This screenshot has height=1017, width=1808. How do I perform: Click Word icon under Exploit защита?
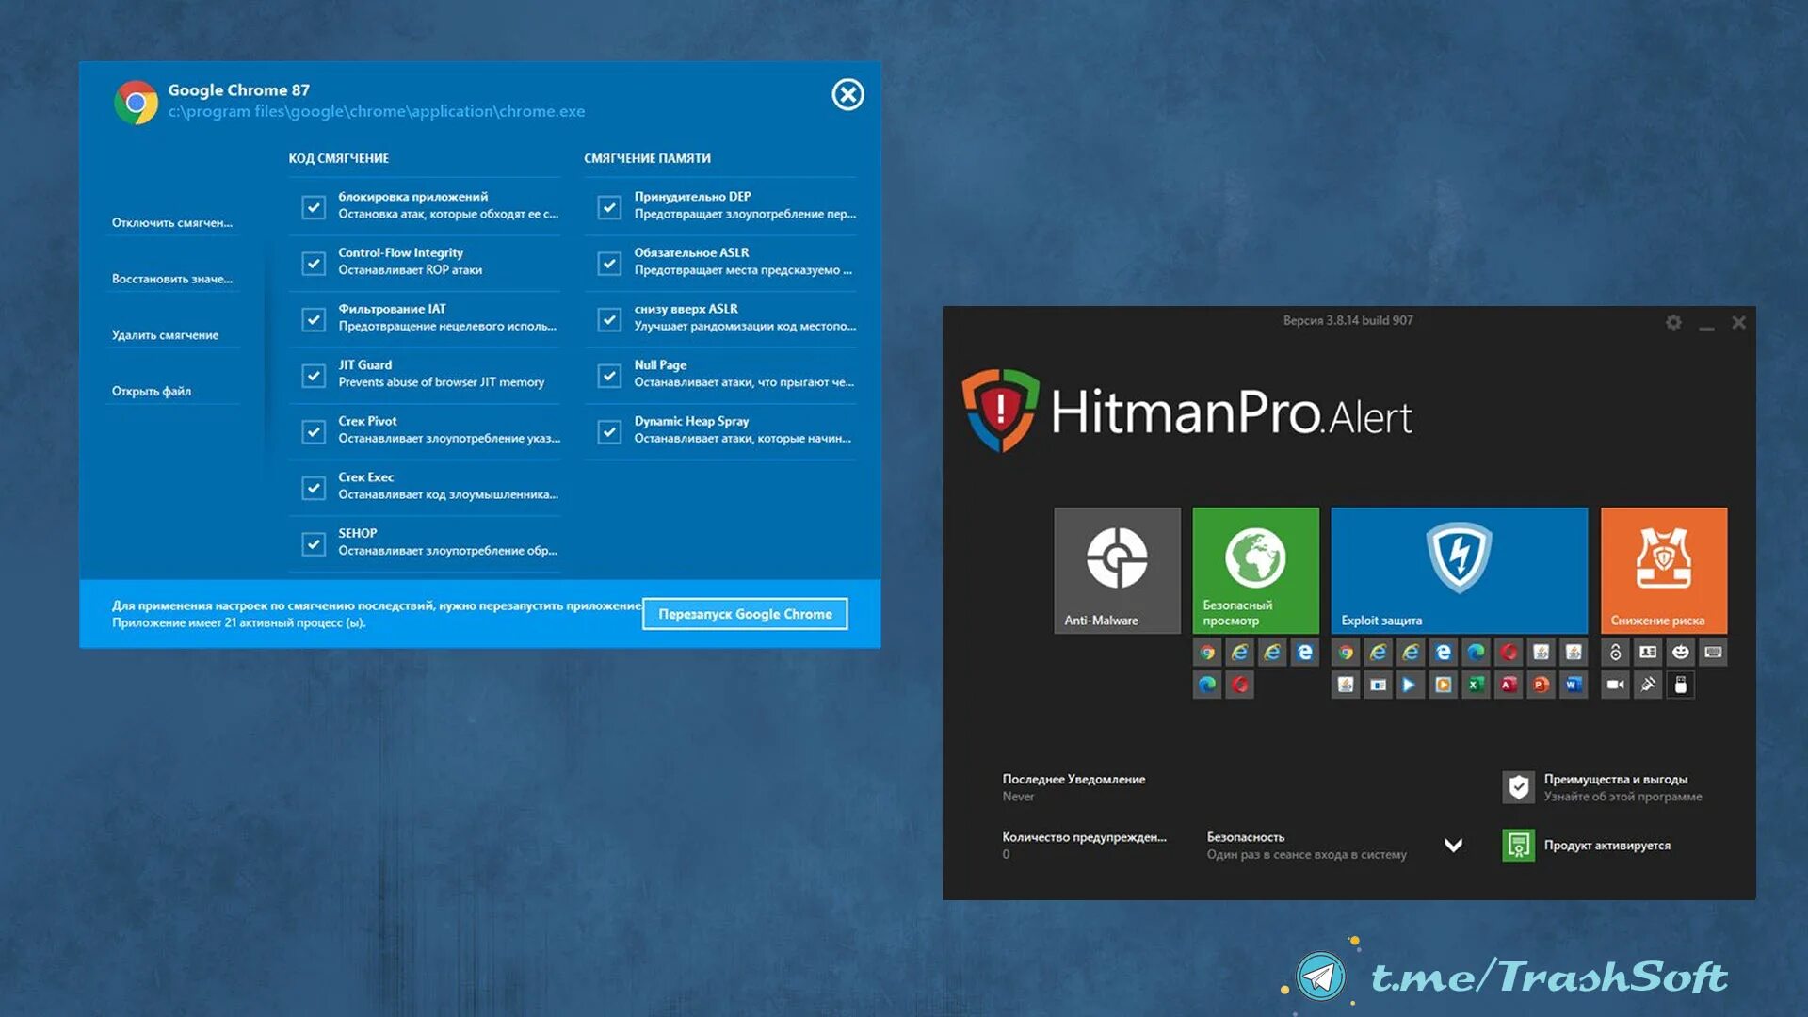click(1574, 685)
